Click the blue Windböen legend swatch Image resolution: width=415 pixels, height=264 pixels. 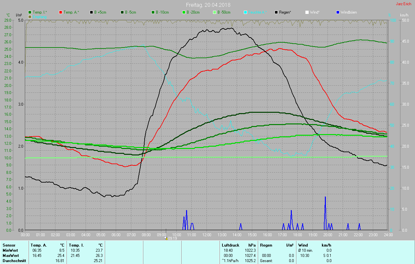(338, 12)
